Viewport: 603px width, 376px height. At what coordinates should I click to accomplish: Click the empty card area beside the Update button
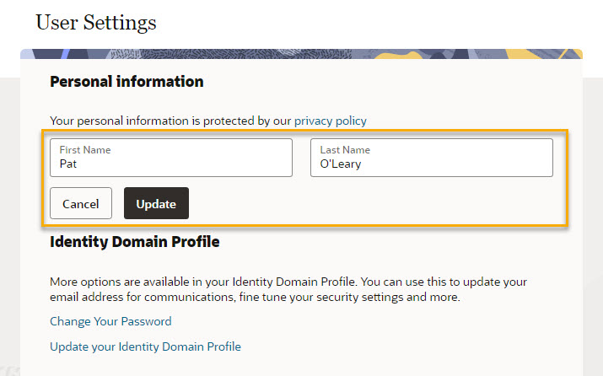click(377, 203)
